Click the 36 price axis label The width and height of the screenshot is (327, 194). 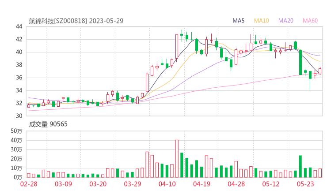pos(19,78)
